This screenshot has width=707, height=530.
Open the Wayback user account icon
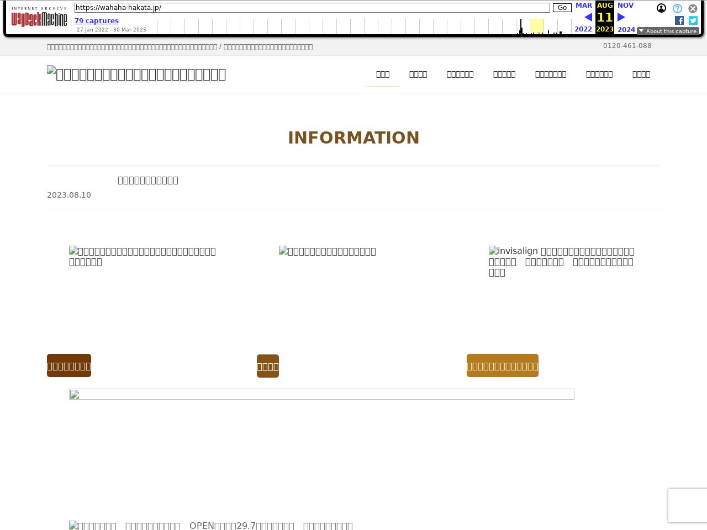click(661, 8)
